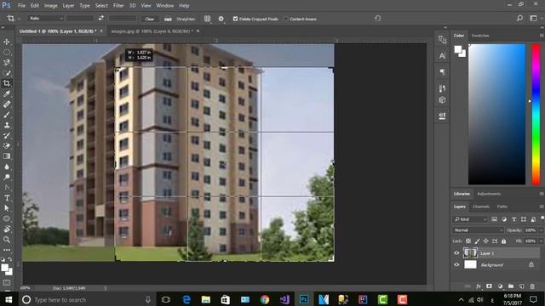Enable the Content-Aware checkbox
The width and height of the screenshot is (545, 306).
pos(286,19)
